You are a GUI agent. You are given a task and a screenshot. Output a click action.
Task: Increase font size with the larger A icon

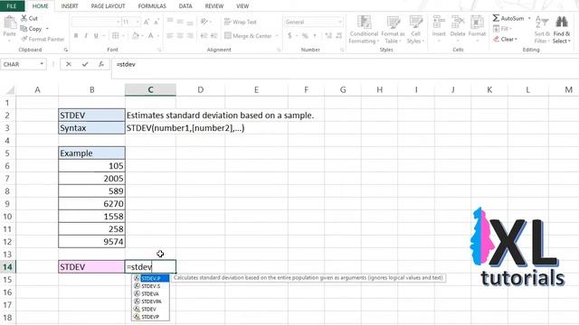click(x=147, y=22)
